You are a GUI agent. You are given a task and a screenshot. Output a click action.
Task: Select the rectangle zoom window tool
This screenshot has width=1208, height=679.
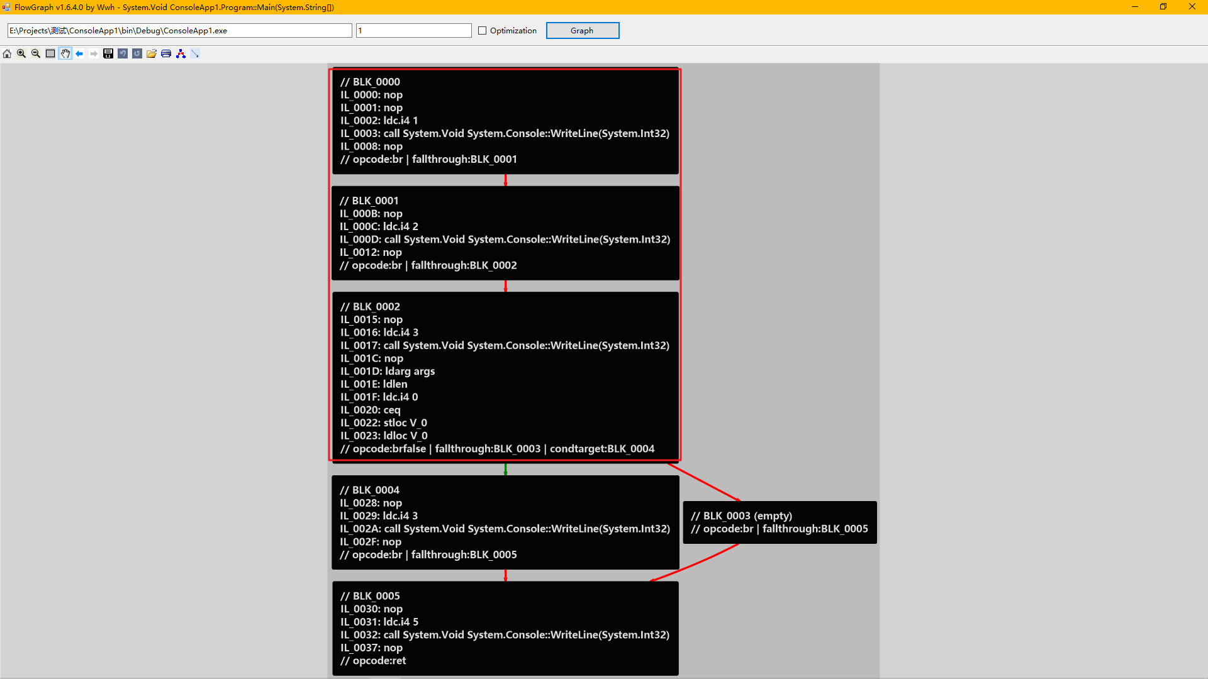pyautogui.click(x=50, y=53)
